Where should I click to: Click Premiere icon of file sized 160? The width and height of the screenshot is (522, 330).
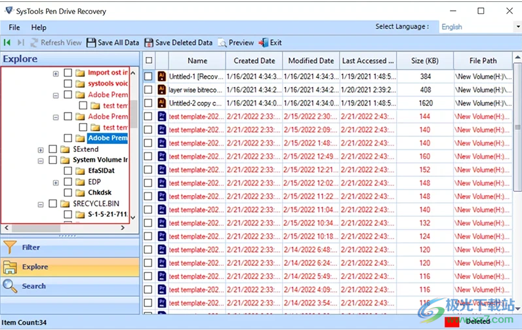[x=162, y=156]
